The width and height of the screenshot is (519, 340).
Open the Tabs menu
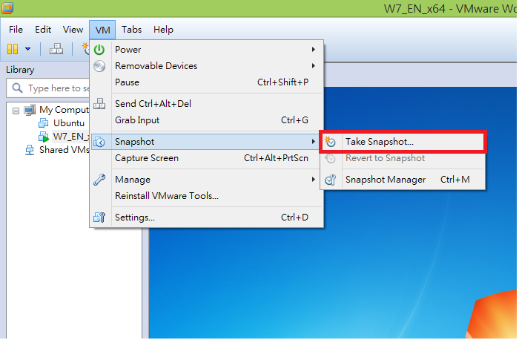click(x=132, y=30)
